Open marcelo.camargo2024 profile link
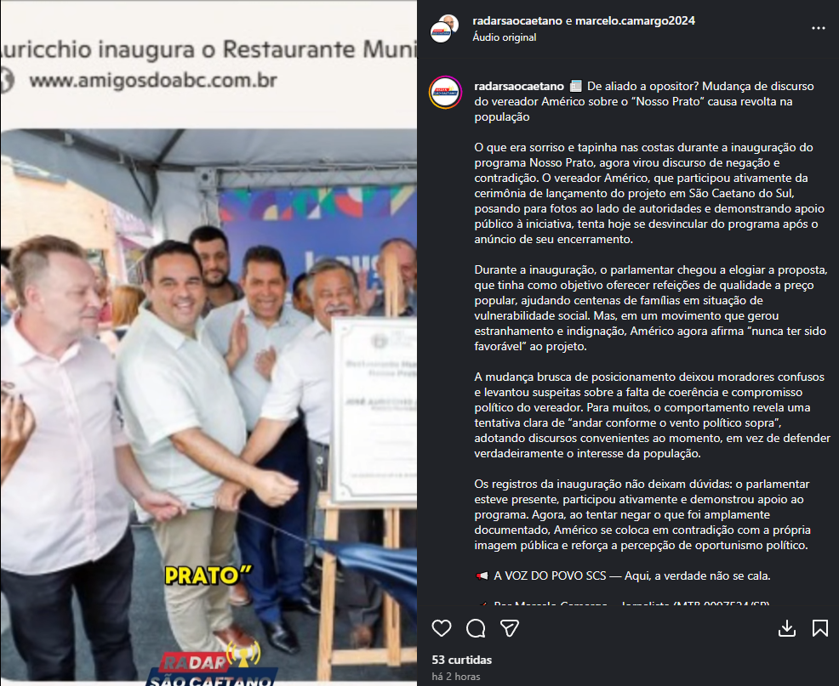839x686 pixels. click(x=635, y=21)
